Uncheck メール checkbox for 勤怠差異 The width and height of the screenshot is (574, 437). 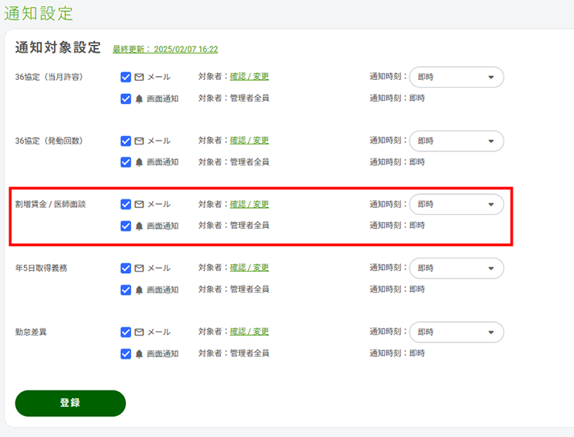coord(126,332)
